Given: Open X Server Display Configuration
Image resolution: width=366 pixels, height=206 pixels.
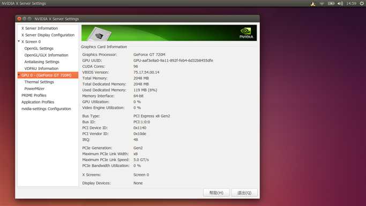Looking at the screenshot, I should pos(48,35).
